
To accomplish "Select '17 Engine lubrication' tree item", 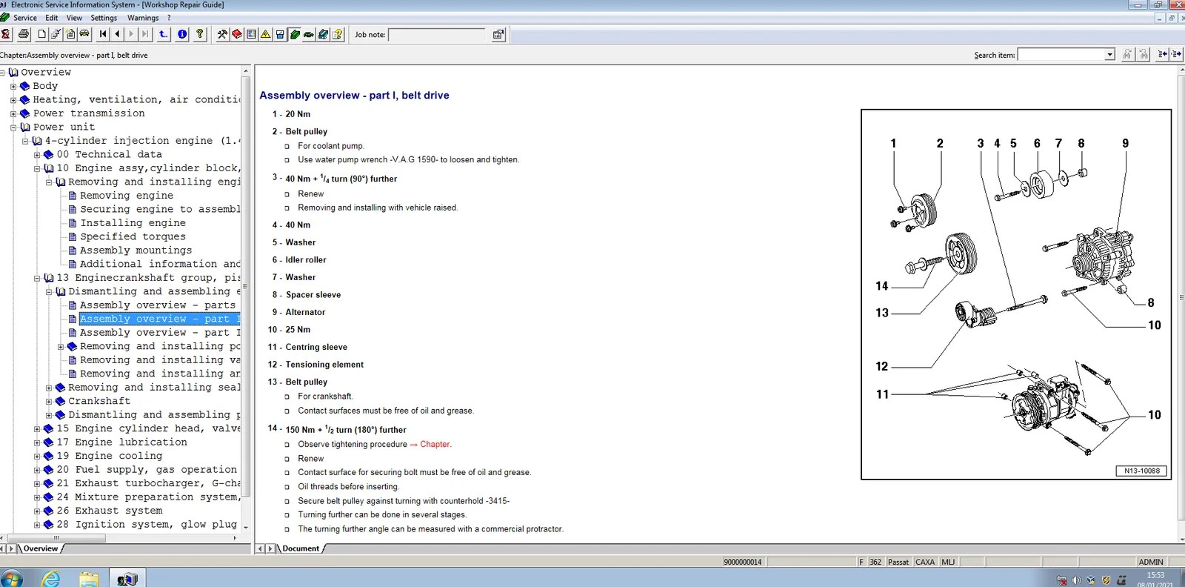I will tap(122, 442).
